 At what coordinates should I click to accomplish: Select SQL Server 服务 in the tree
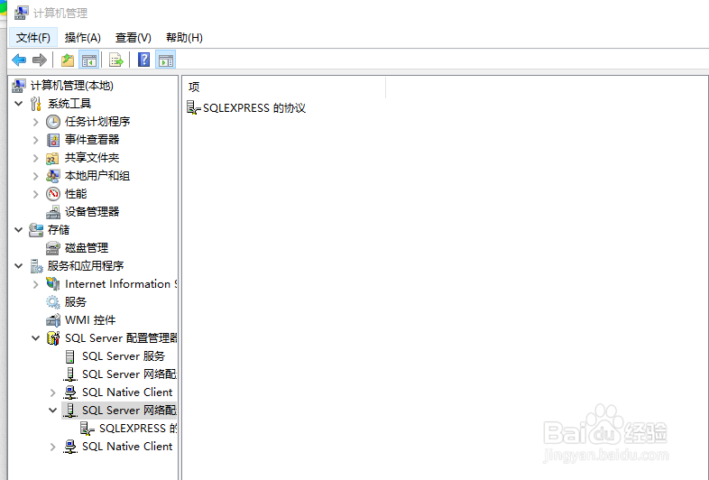pyautogui.click(x=124, y=356)
